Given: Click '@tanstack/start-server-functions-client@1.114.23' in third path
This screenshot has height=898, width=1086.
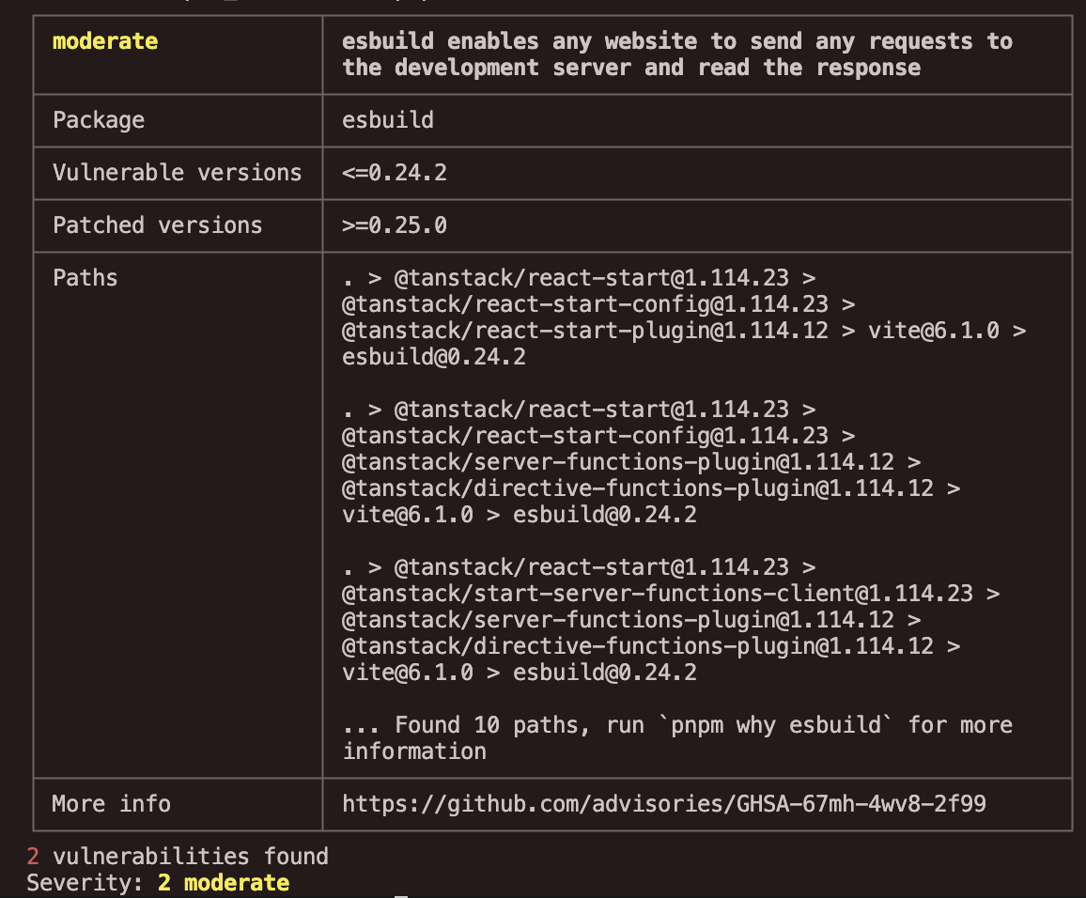Looking at the screenshot, I should [x=658, y=594].
